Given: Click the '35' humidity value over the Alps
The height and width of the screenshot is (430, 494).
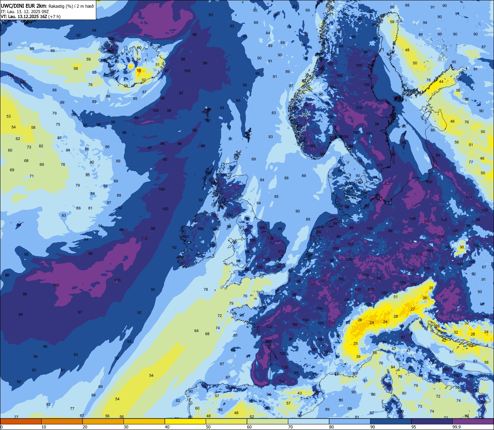Looking at the screenshot, I should point(431,288).
